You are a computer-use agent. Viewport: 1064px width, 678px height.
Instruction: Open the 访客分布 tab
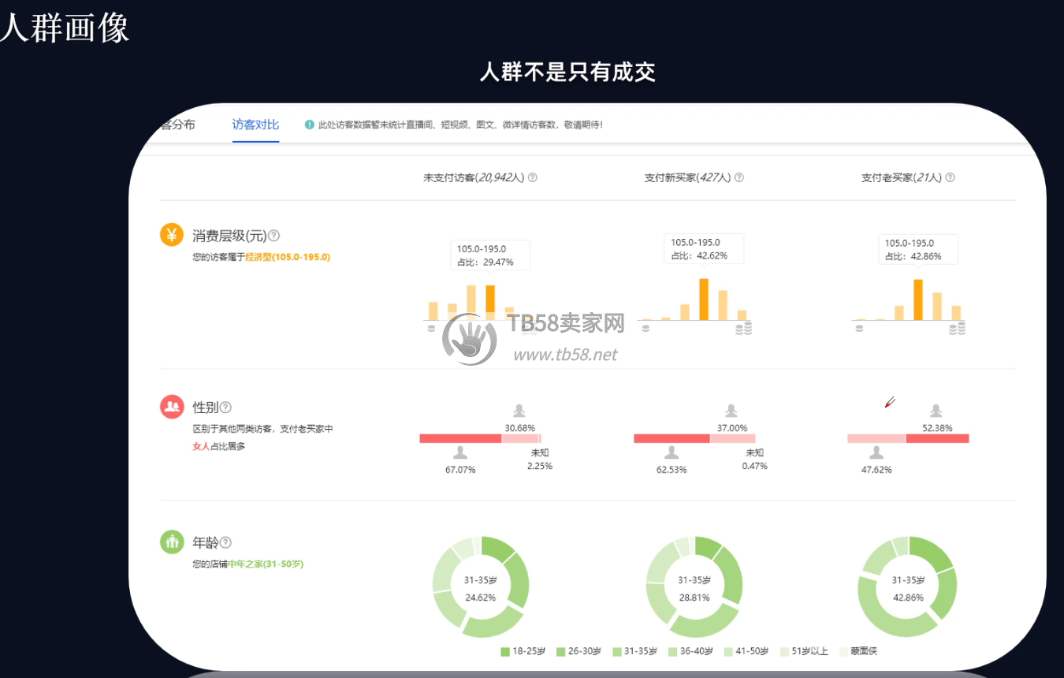[x=177, y=125]
